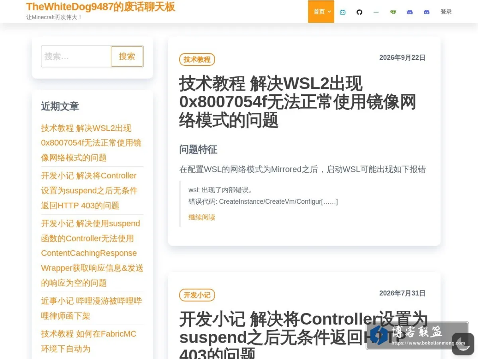Focus the 搜索 search input field
The height and width of the screenshot is (359, 478).
coord(76,56)
